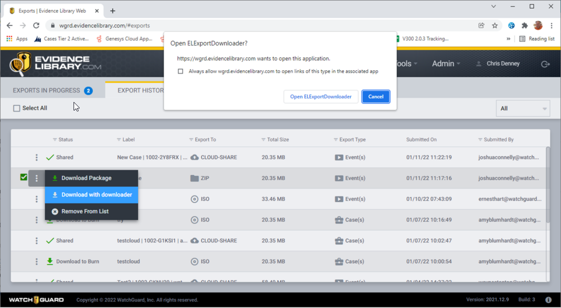This screenshot has height=308, width=561.
Task: Cancel the open application dialog
Action: tap(376, 96)
